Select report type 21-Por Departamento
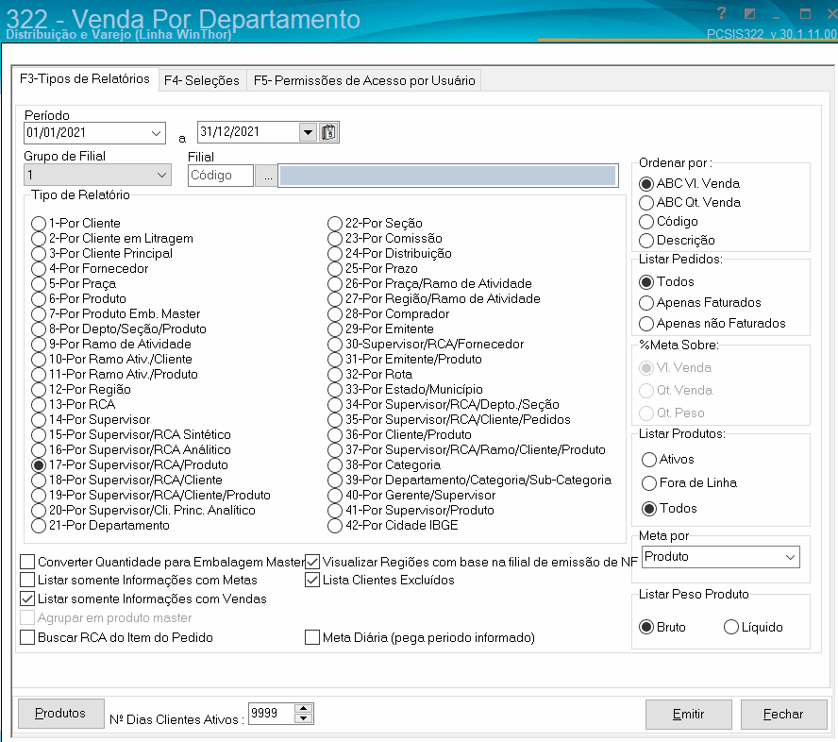The image size is (838, 742). pos(100,526)
